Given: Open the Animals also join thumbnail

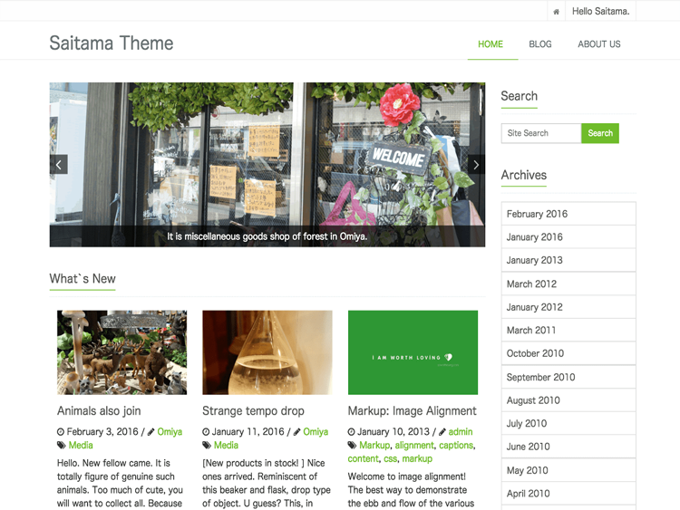Looking at the screenshot, I should coord(121,352).
